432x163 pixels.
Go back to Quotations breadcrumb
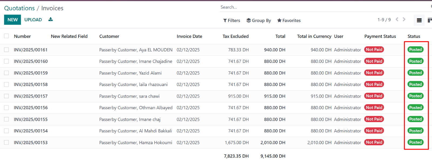(19, 8)
